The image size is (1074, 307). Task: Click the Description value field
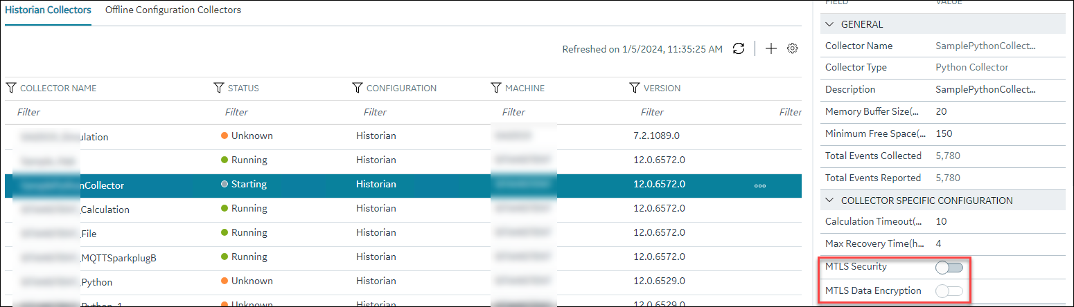985,90
